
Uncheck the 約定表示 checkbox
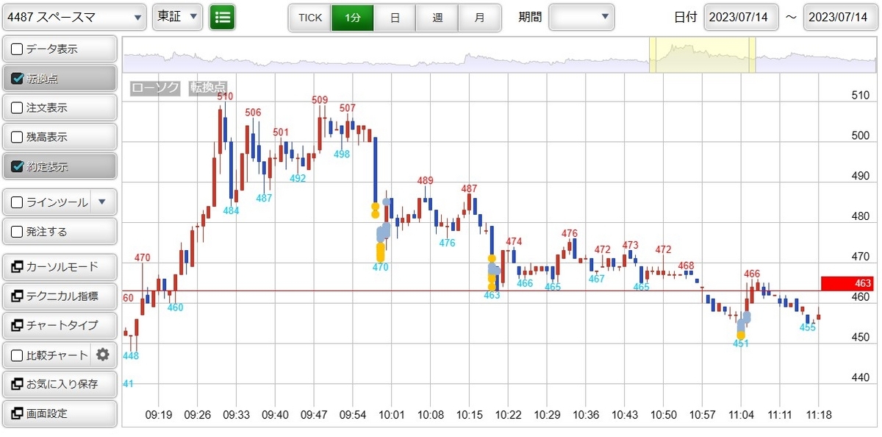click(18, 166)
